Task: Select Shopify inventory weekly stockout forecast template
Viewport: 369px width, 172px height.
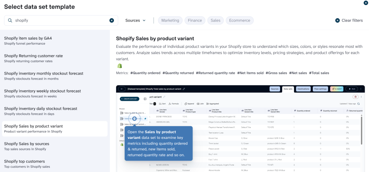Action: coord(55,93)
